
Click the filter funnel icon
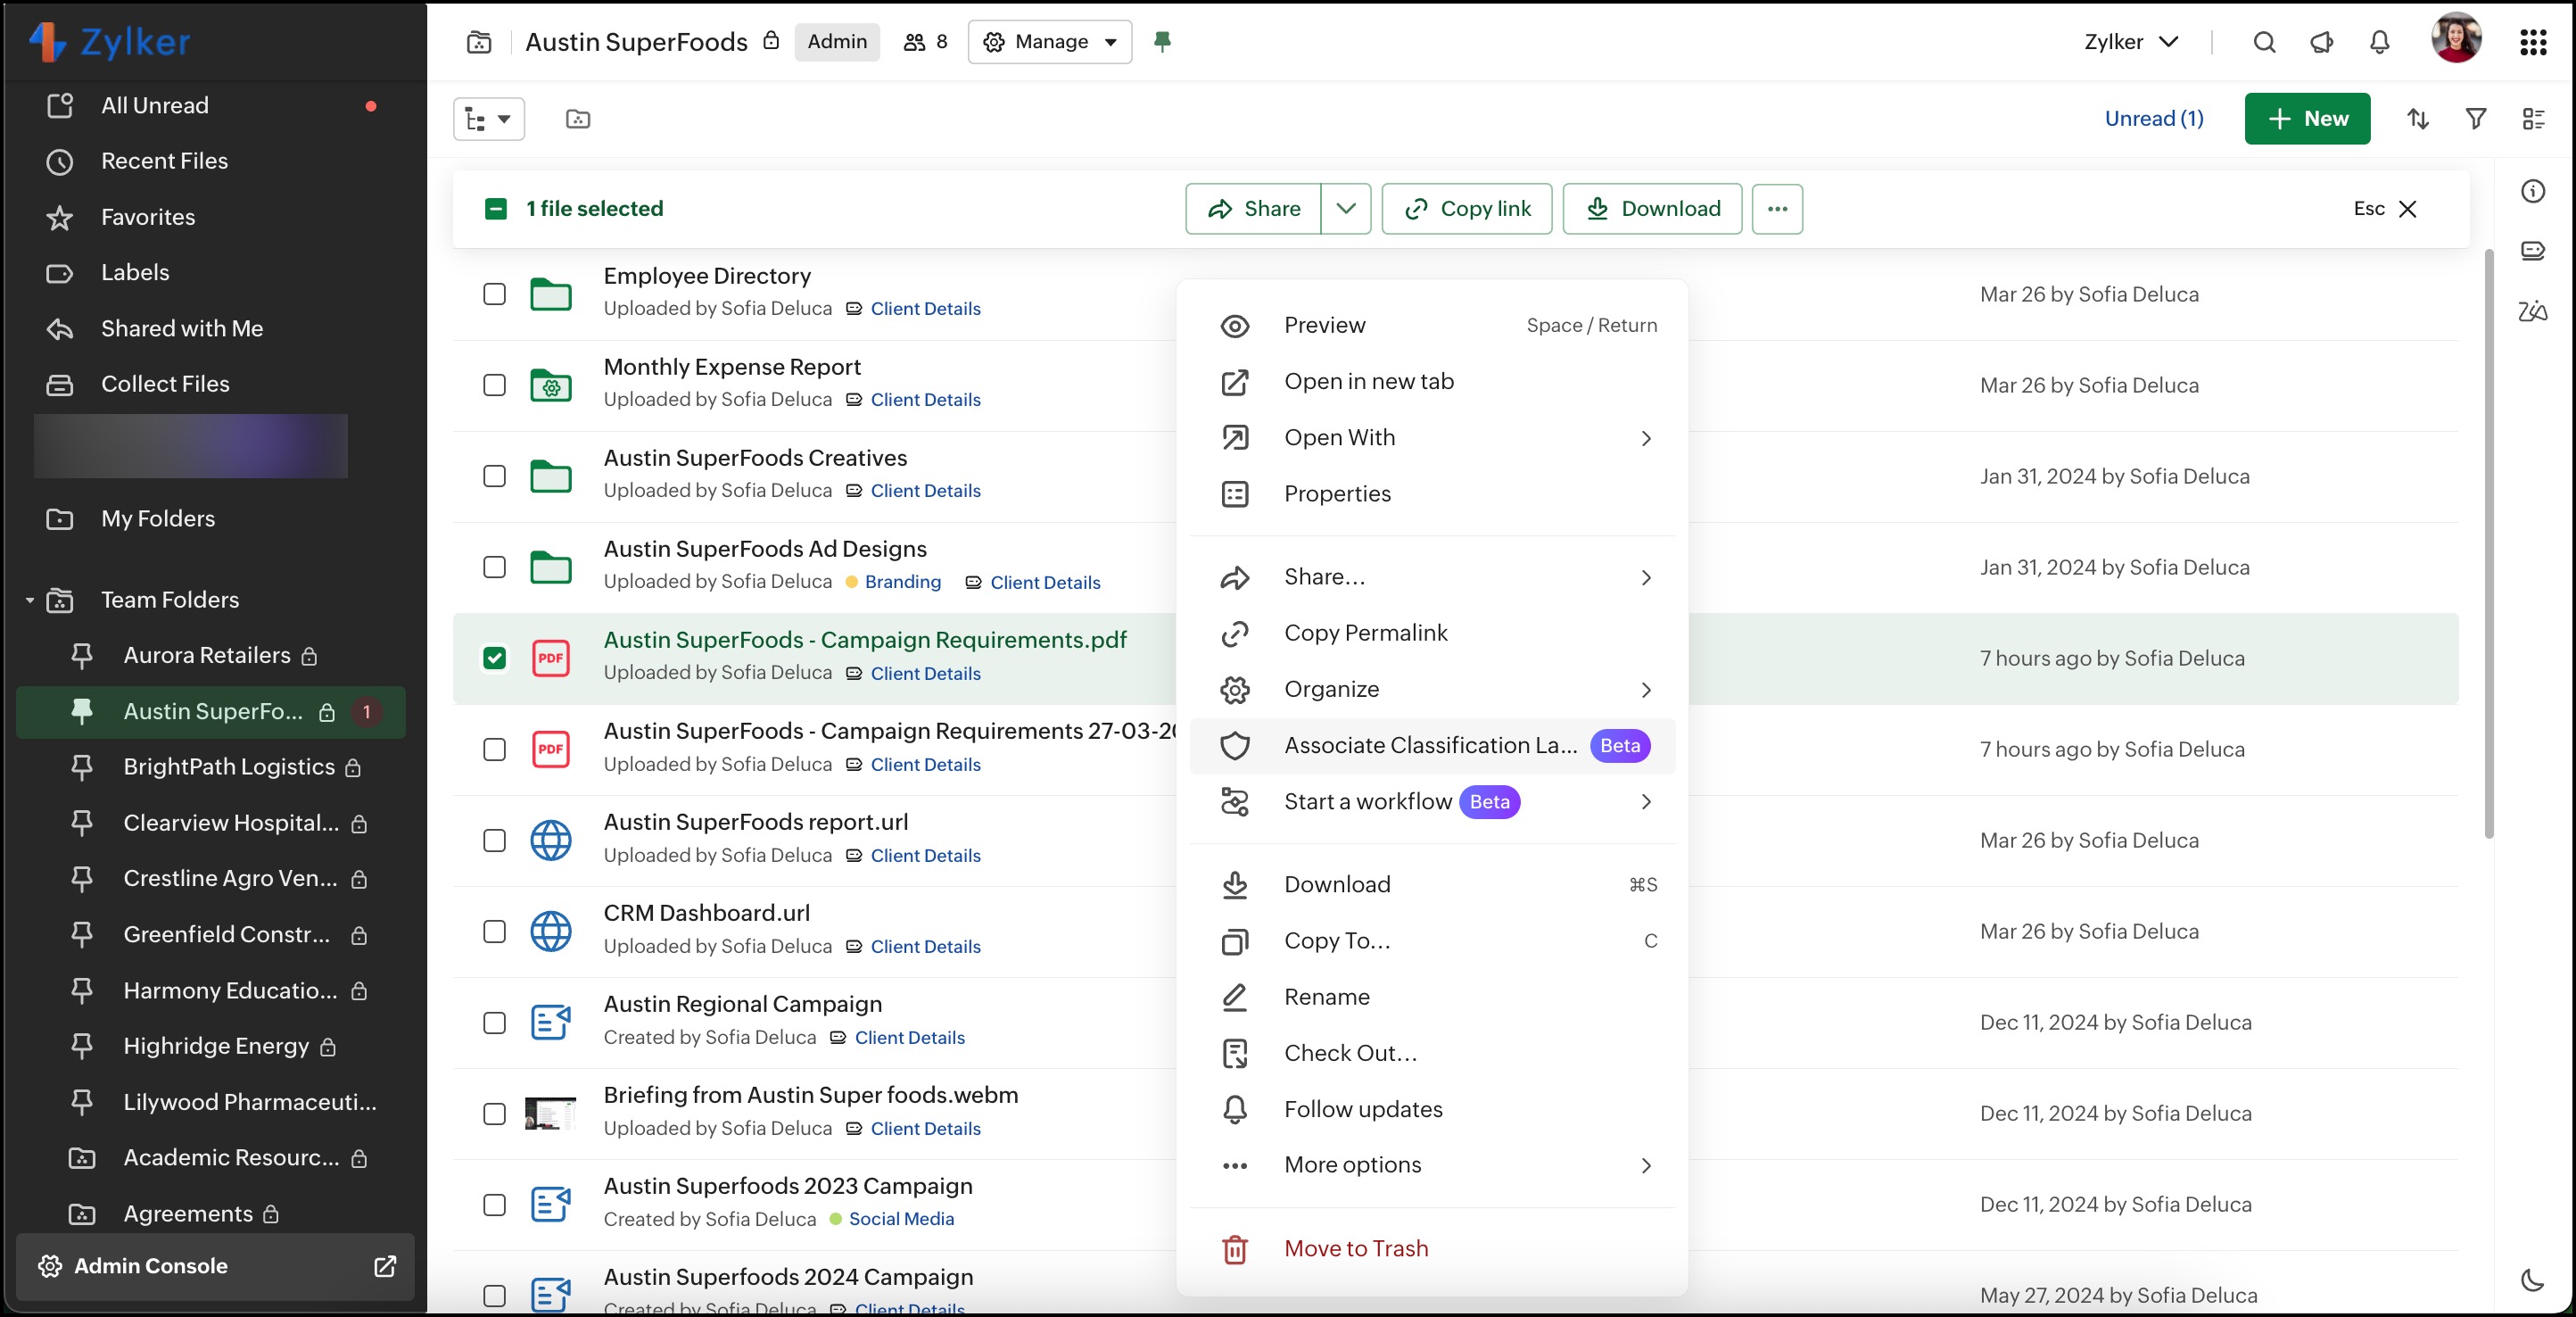(x=2476, y=119)
